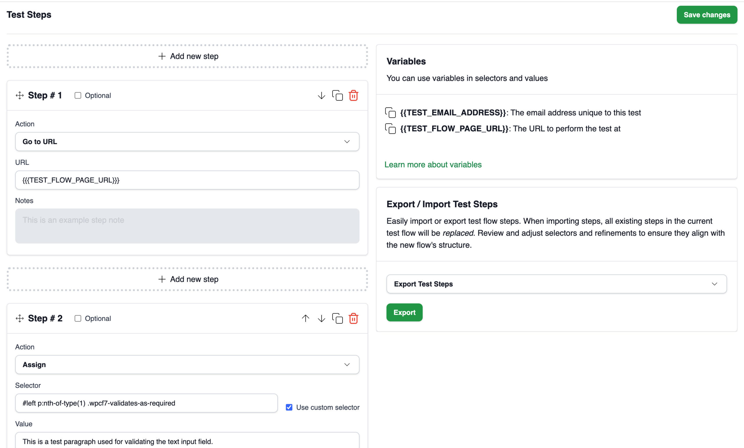This screenshot has width=744, height=448.
Task: Click Step # 1 drag handle icon
Action: click(x=19, y=95)
